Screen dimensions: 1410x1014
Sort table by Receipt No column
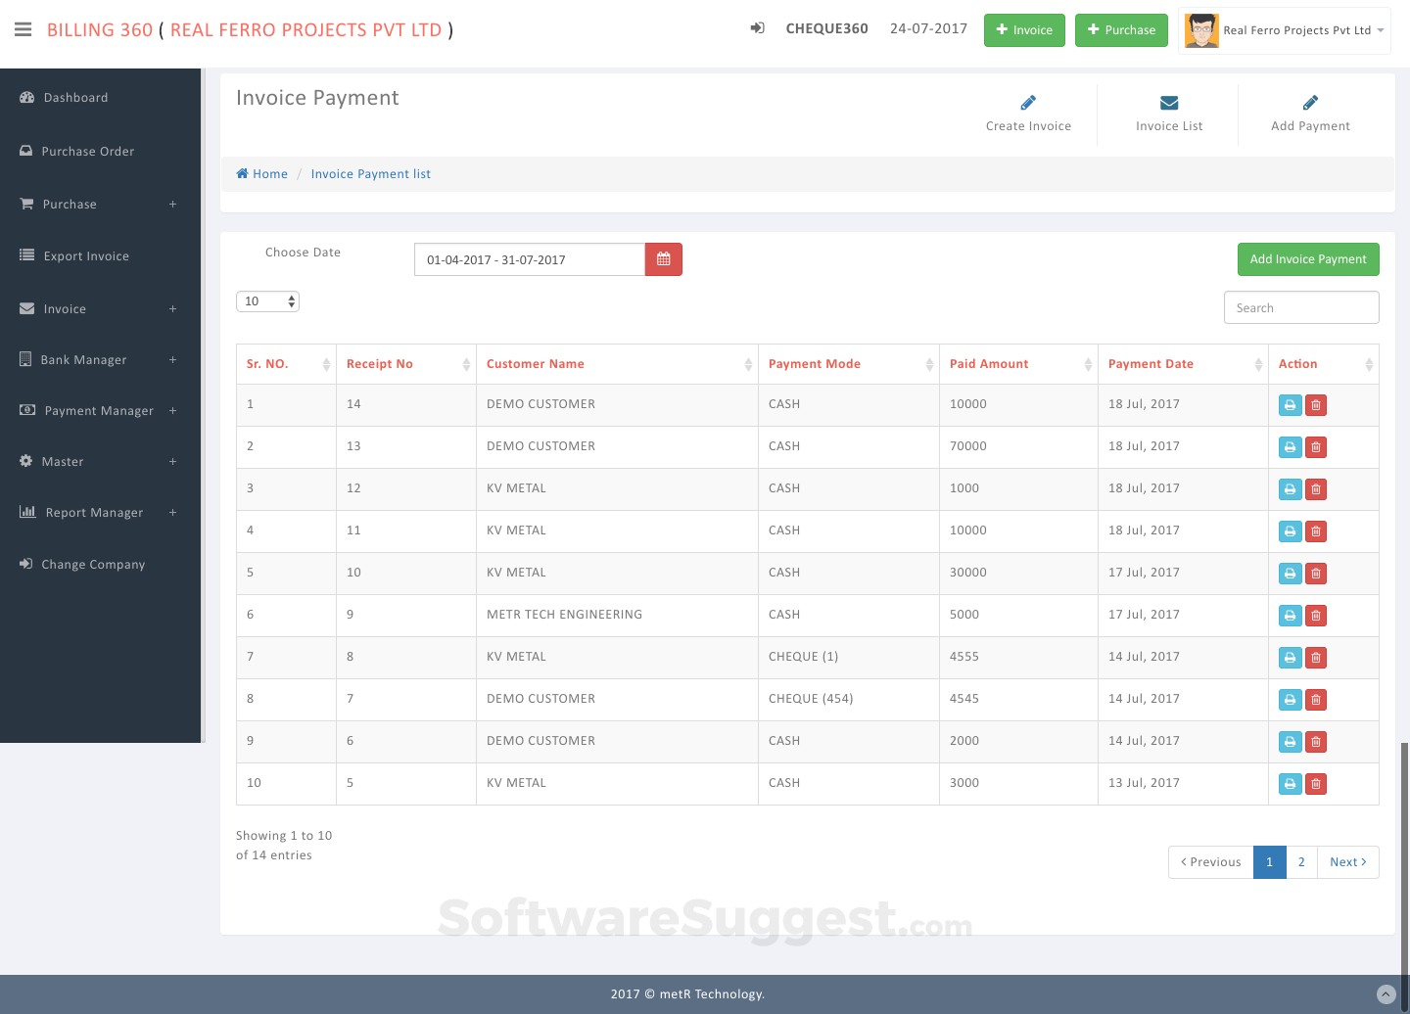point(406,364)
